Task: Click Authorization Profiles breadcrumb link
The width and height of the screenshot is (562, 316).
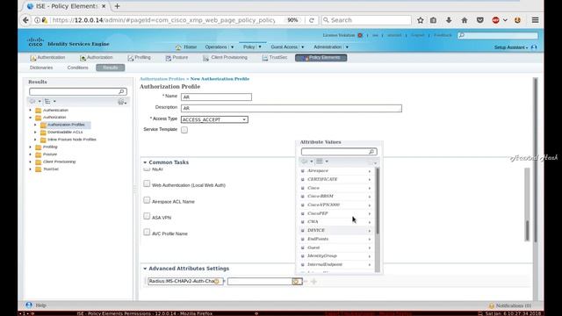Action: (x=162, y=79)
